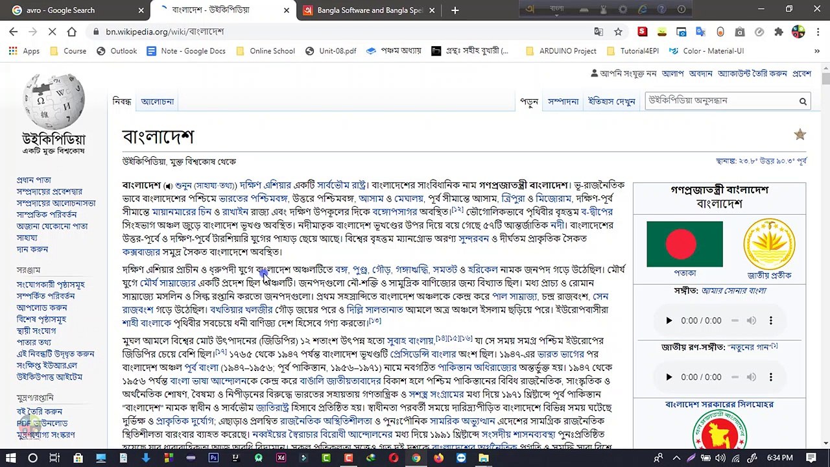The image size is (830, 467).
Task: Click the প্রবেশ login link
Action: coord(801,74)
